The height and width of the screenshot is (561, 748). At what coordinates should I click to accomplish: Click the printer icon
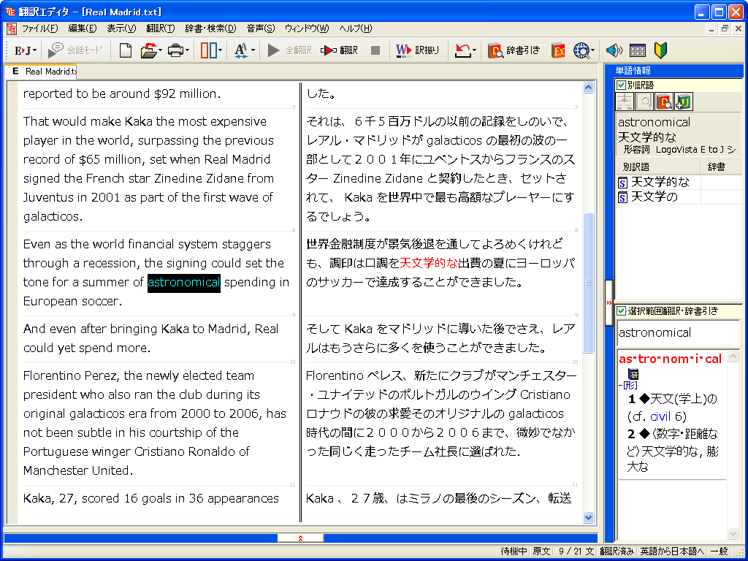[x=175, y=50]
